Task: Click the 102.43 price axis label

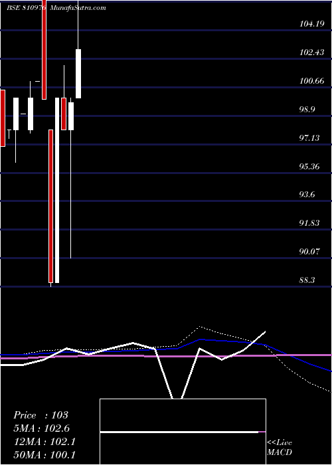Action: [312, 52]
